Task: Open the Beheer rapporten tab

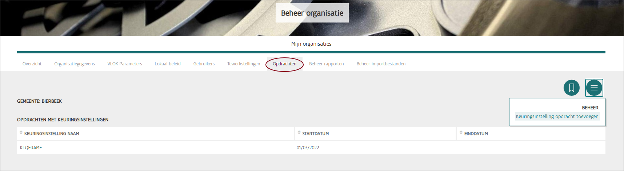Action: tap(326, 64)
